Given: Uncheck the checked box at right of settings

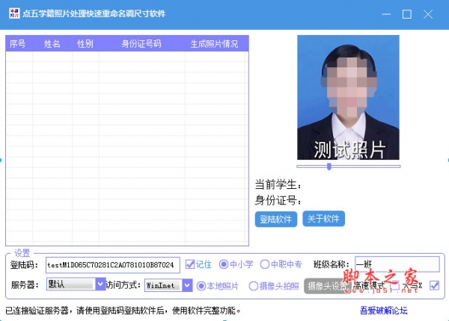Looking at the screenshot, I should tap(434, 285).
